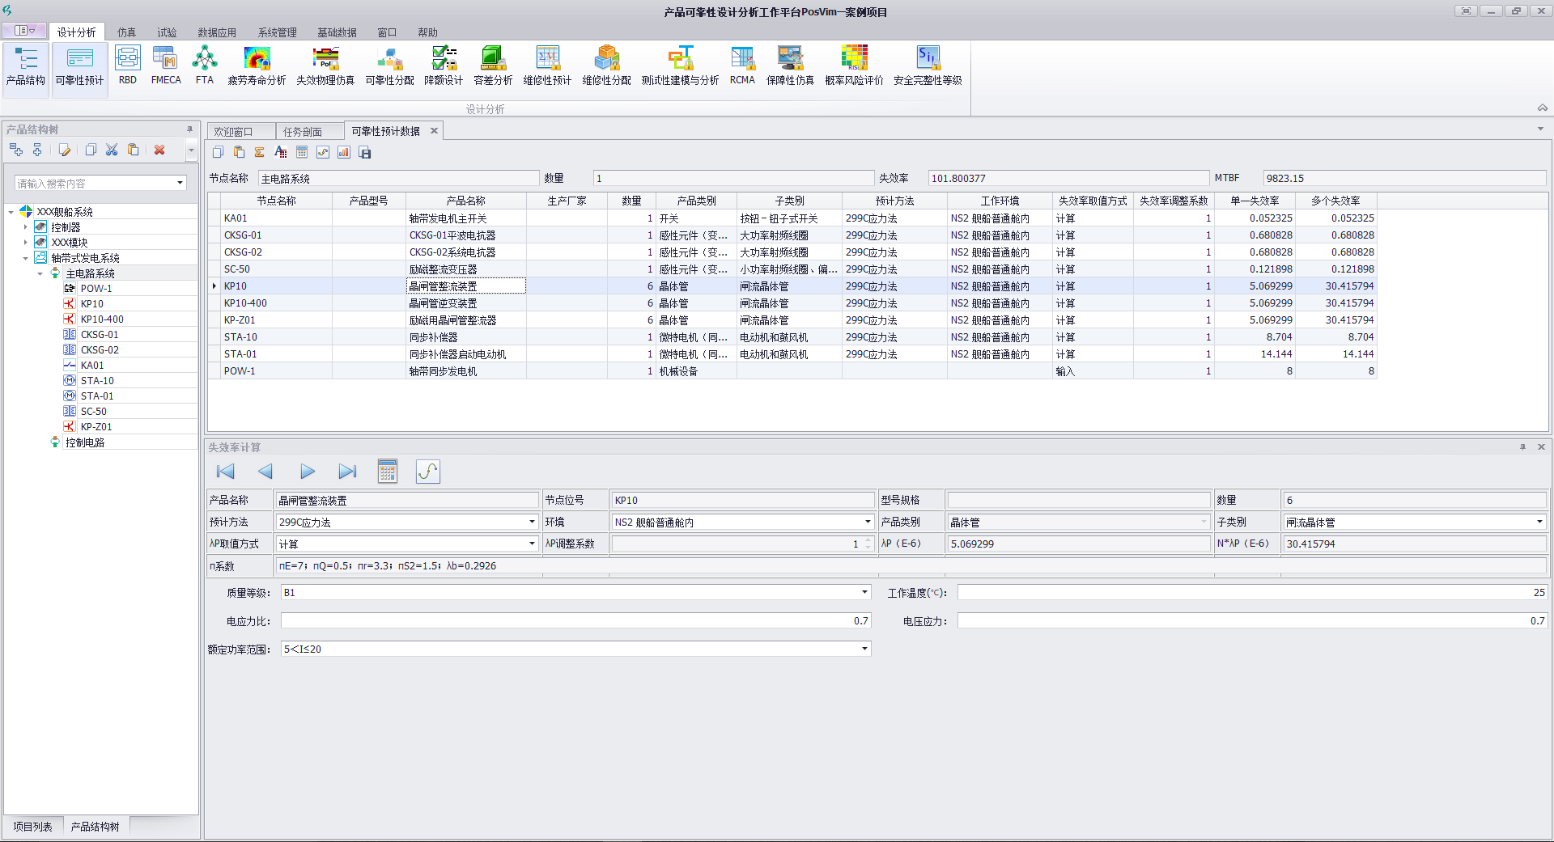Collapse the 轴带式发电系统 tree node
Viewport: 1554px width, 842px height.
tap(26, 258)
